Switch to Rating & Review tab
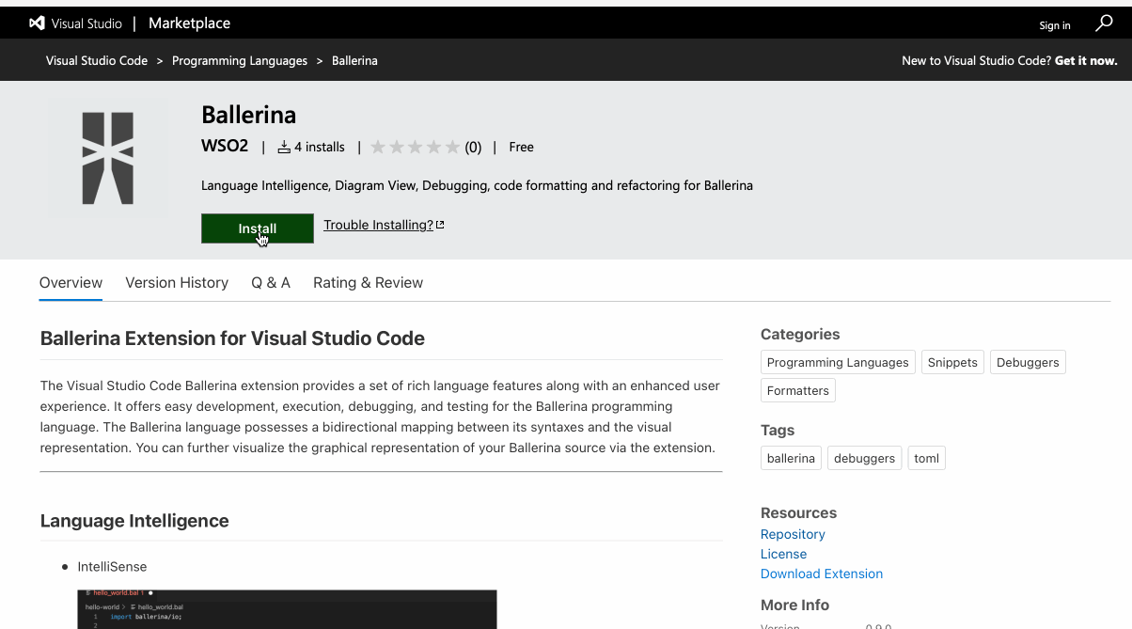Viewport: 1132px width, 629px height. (368, 283)
